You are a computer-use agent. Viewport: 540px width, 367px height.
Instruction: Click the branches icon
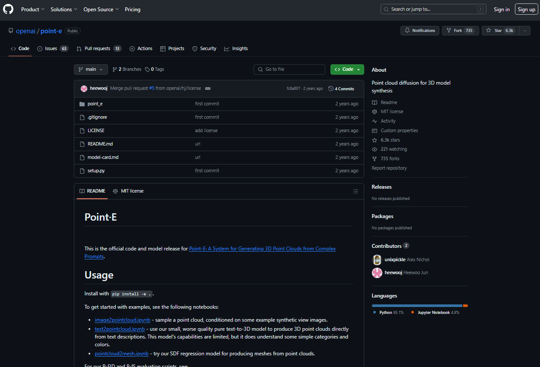(115, 70)
